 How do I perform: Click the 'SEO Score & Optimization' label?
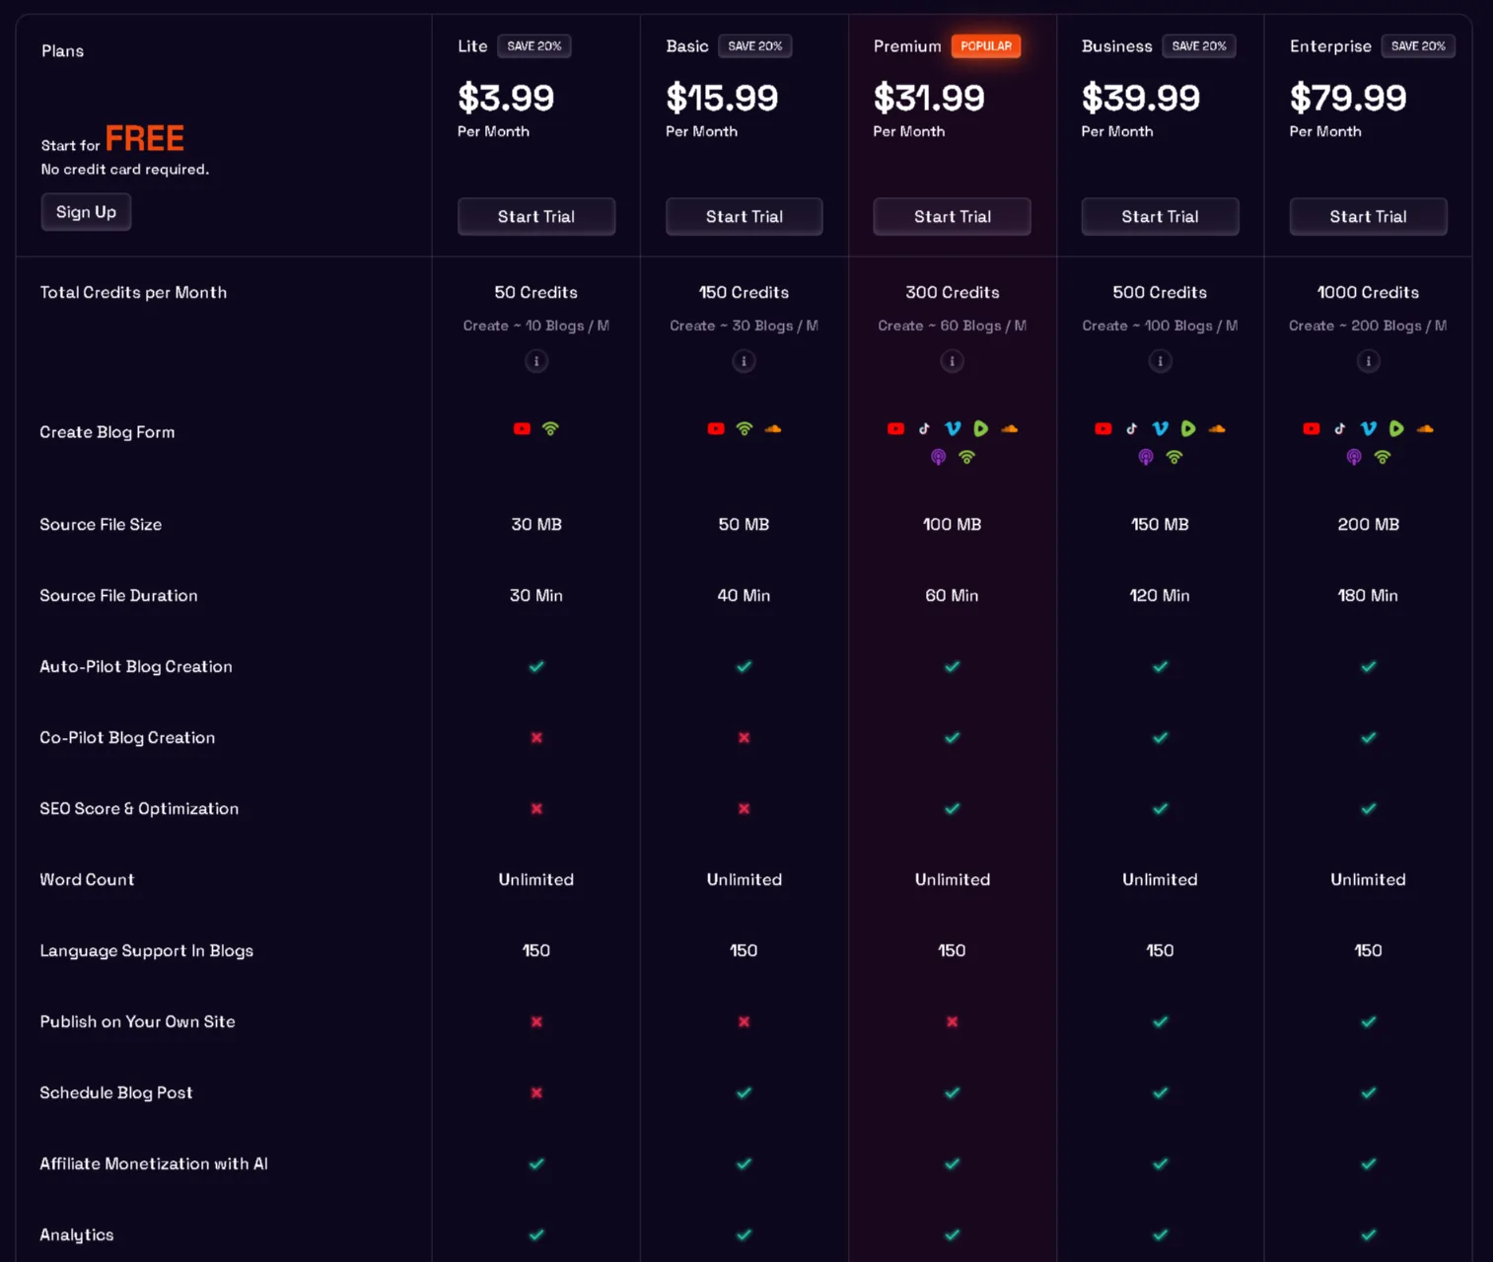(x=139, y=809)
